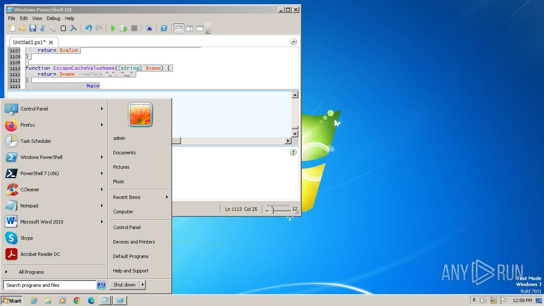
Task: Click the horizontal scrollbar right arrow
Action: click(x=288, y=141)
